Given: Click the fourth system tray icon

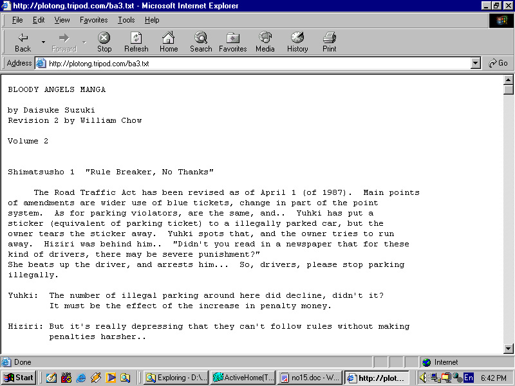Looking at the screenshot, I should click(457, 378).
